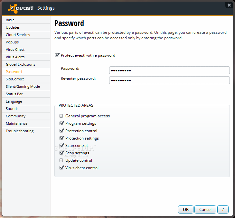This screenshot has height=218, width=235.
Task: Uncheck Protect avast! with a password
Action: tap(57, 55)
